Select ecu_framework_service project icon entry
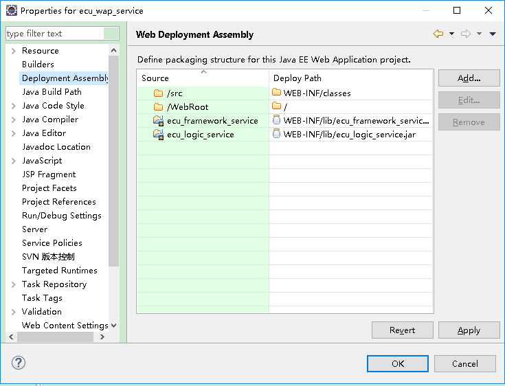Image resolution: width=505 pixels, height=386 pixels. [x=158, y=121]
